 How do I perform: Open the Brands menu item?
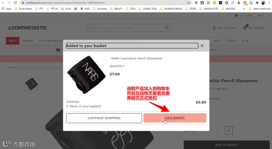click(x=28, y=41)
